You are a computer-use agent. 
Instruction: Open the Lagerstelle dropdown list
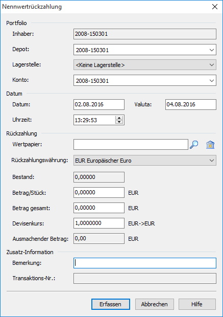(x=211, y=65)
